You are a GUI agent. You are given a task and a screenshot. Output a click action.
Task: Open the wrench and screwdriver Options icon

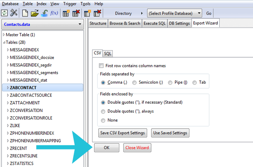point(14,13)
